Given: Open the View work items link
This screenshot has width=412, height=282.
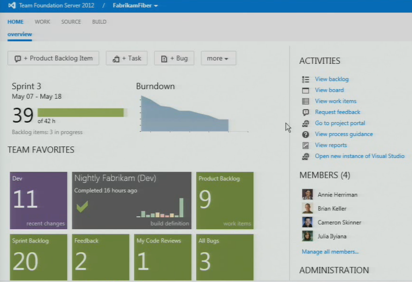Looking at the screenshot, I should [x=336, y=101].
